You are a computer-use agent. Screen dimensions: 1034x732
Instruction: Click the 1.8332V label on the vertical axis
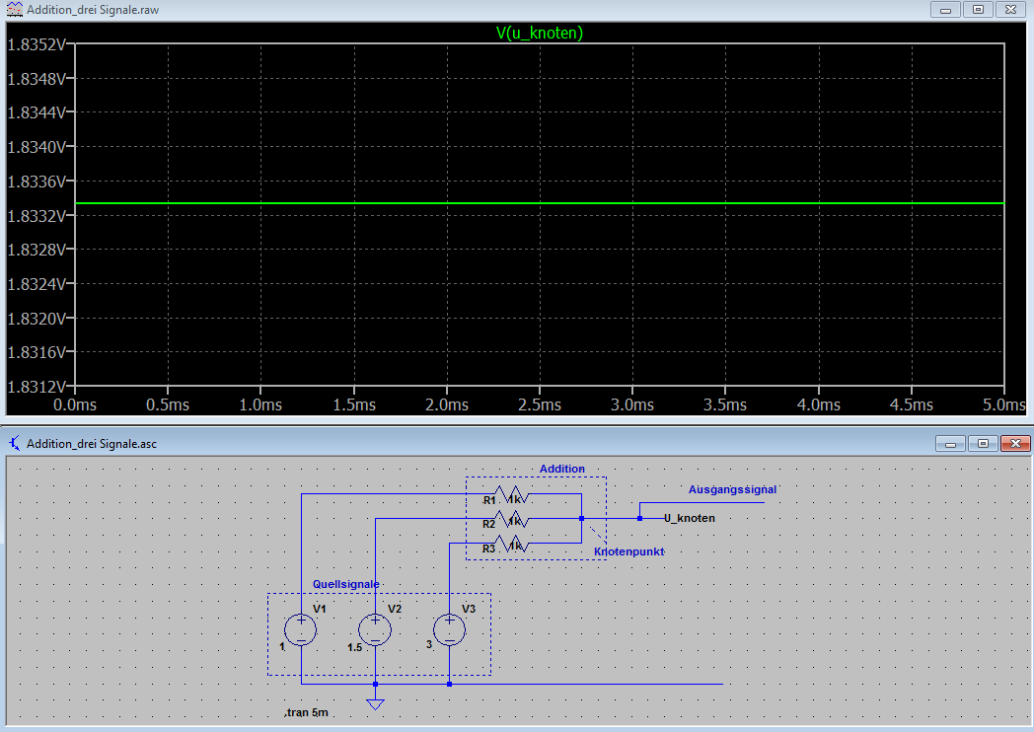36,216
